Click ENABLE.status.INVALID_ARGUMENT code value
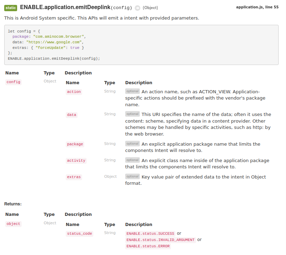286x255 pixels. [160, 240]
